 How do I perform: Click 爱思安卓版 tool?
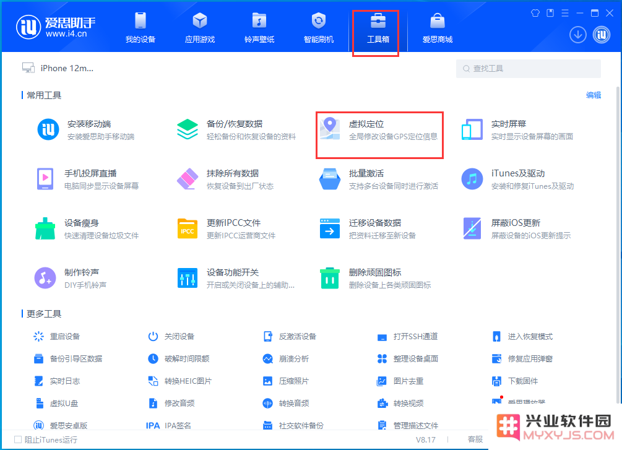[60, 425]
